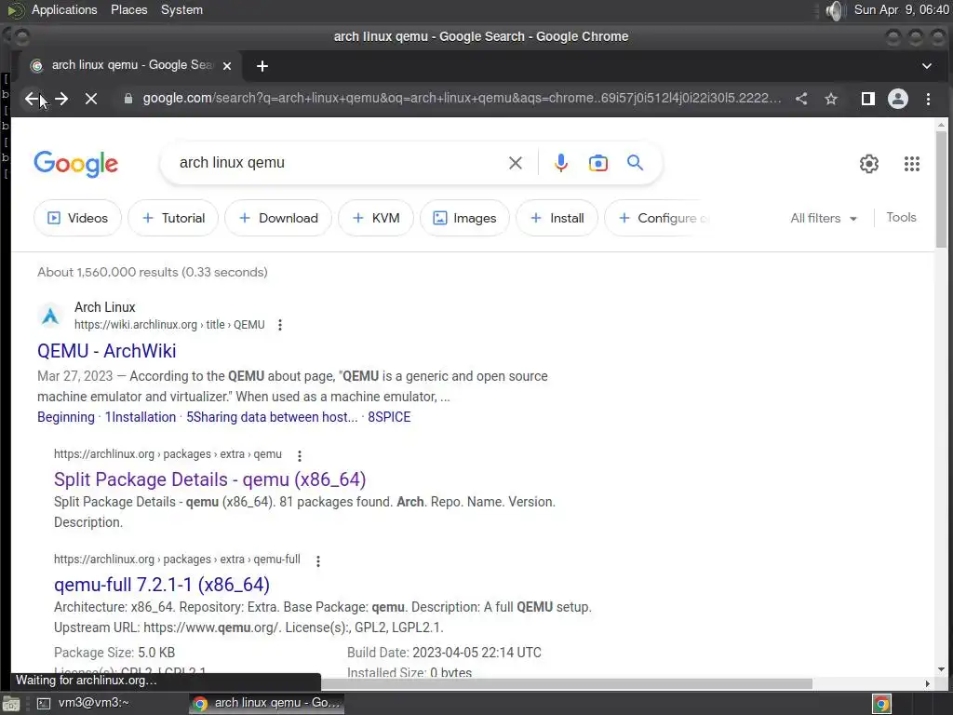Click wiki.archlinux.org URL breadcrumb text
Viewport: 953px width, 715px height.
[169, 325]
